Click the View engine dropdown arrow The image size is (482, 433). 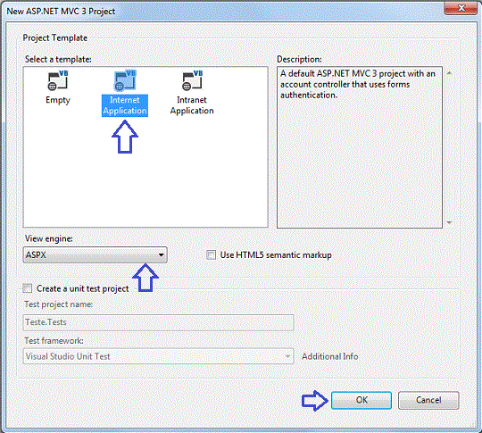click(161, 255)
